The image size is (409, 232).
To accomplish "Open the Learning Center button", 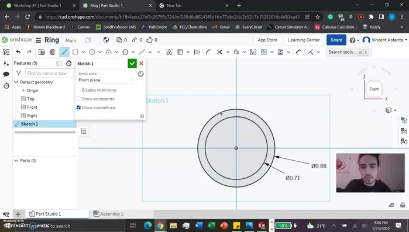I will pyautogui.click(x=304, y=40).
